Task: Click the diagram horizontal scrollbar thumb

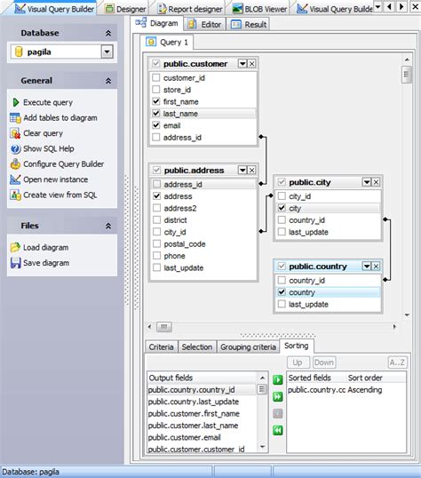Action: coord(164,327)
